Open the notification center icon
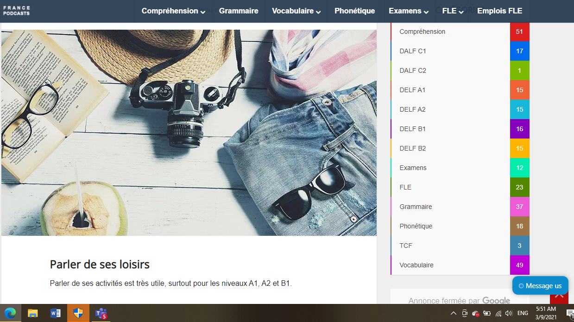 pyautogui.click(x=570, y=313)
